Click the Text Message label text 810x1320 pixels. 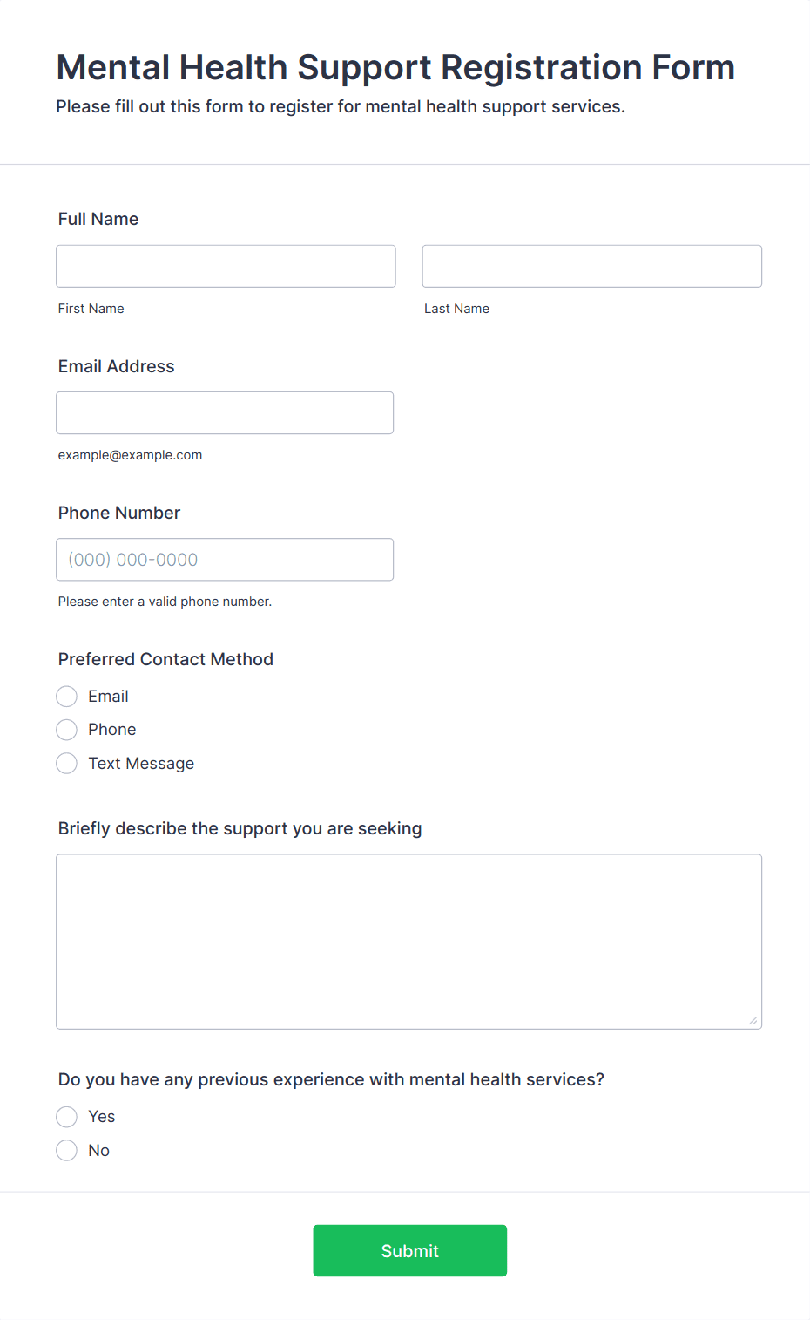point(141,764)
